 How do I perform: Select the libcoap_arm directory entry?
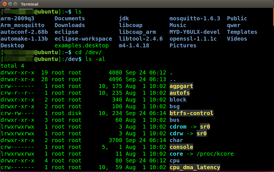(x=137, y=32)
